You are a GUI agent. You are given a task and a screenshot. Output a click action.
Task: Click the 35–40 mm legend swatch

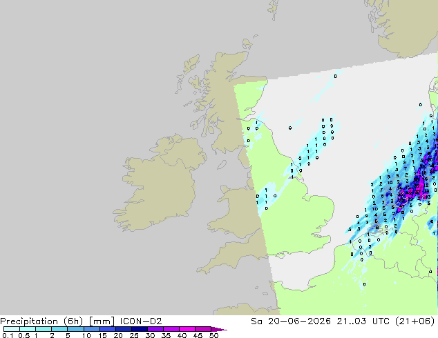click(x=171, y=329)
